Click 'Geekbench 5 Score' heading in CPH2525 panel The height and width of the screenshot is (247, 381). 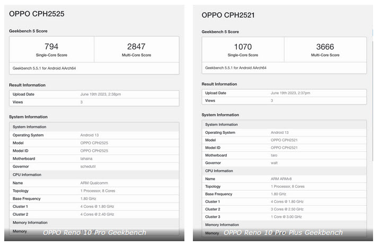click(28, 31)
